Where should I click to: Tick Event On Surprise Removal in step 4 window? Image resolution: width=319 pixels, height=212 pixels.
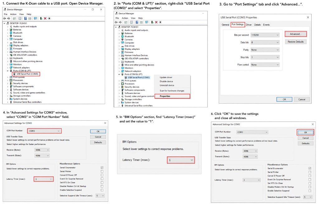102,179
